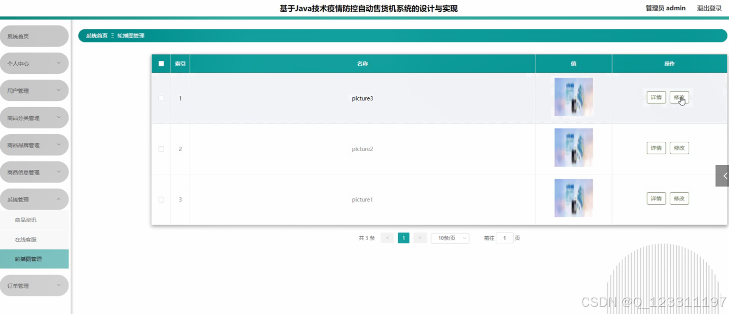This screenshot has width=729, height=314.
Task: Expand the 用户管理 sidebar menu
Action: [34, 91]
